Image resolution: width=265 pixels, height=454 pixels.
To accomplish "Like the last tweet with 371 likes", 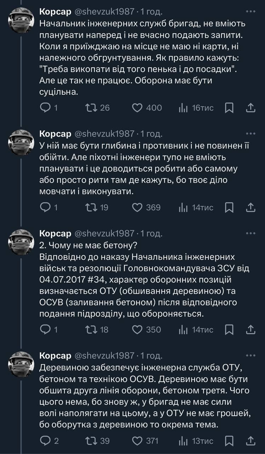I will (x=137, y=441).
